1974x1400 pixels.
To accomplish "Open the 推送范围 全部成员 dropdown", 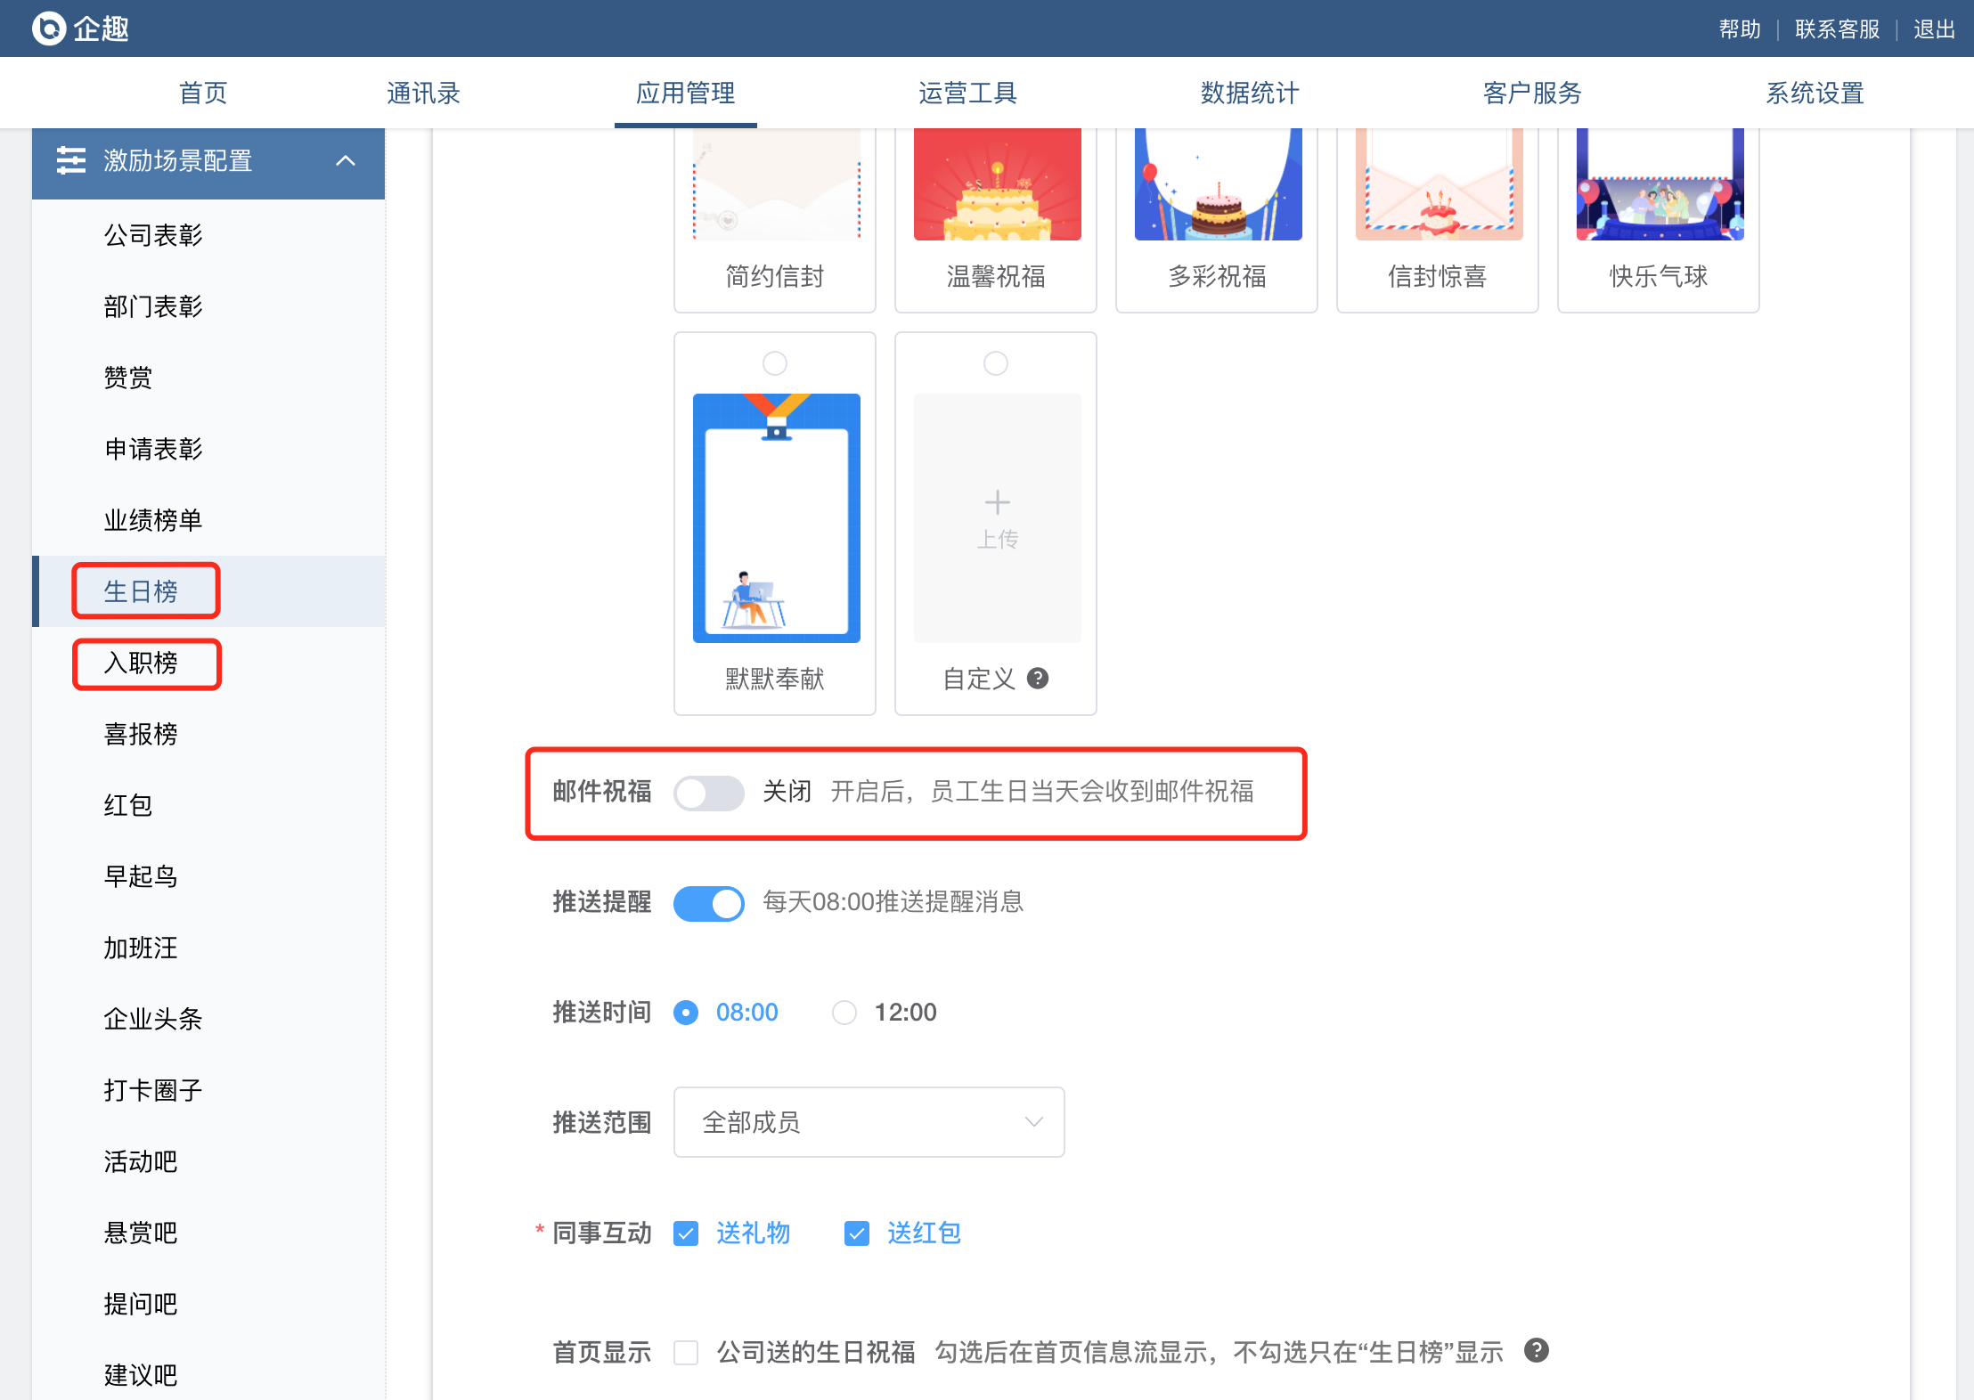I will coord(869,1122).
